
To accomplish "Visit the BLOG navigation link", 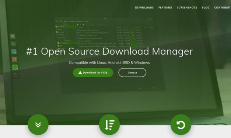I will pos(206,7).
